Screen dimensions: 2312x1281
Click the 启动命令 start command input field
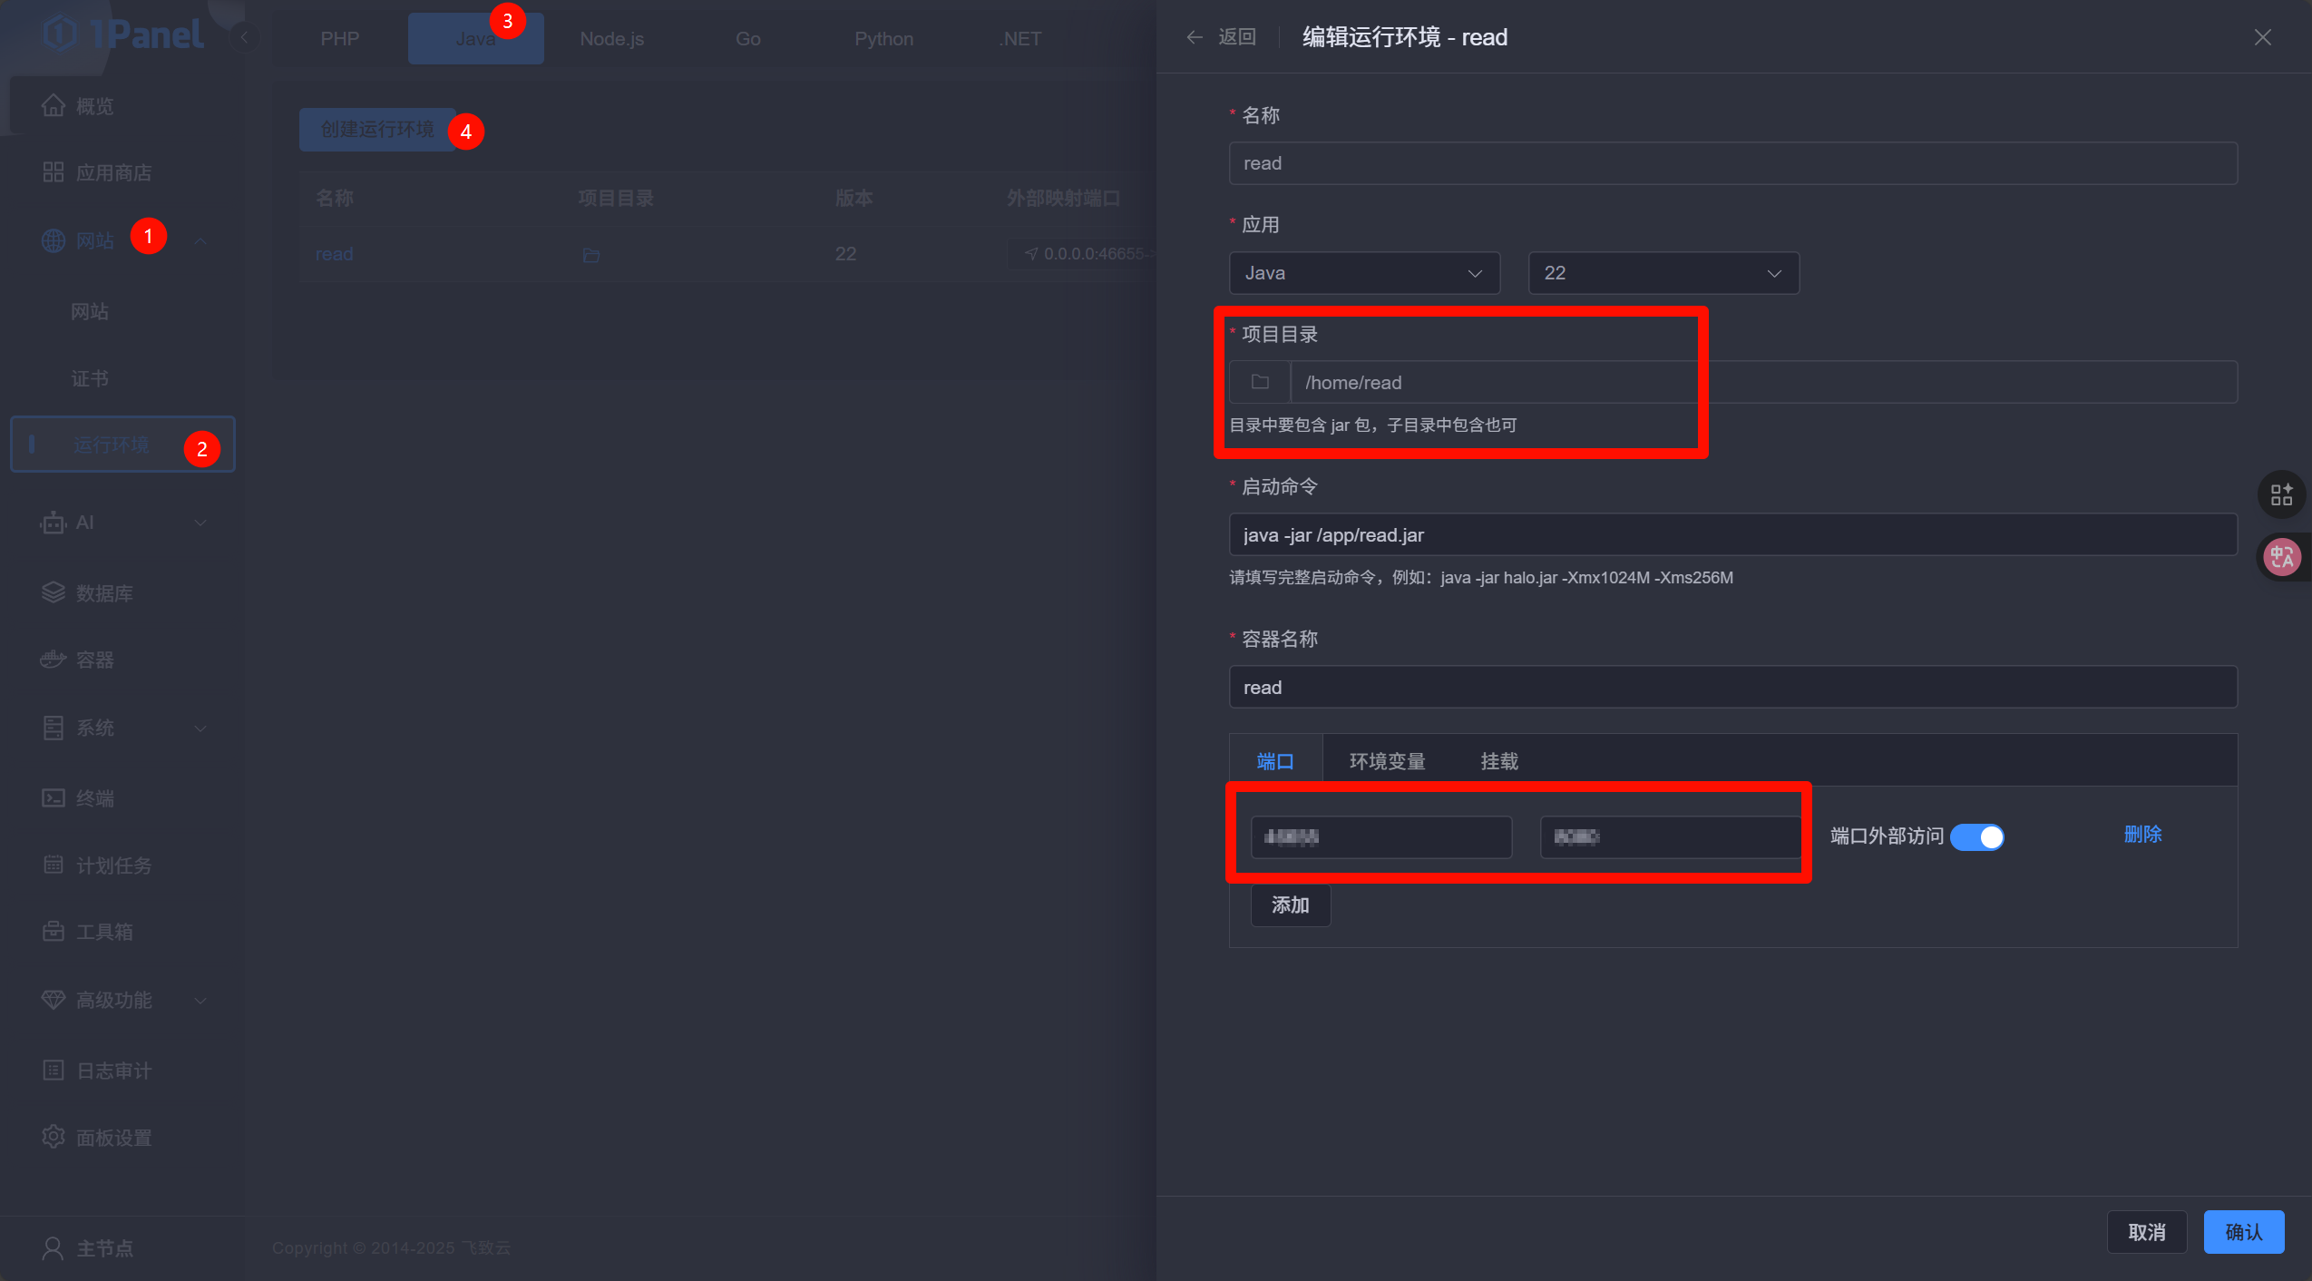point(1732,535)
